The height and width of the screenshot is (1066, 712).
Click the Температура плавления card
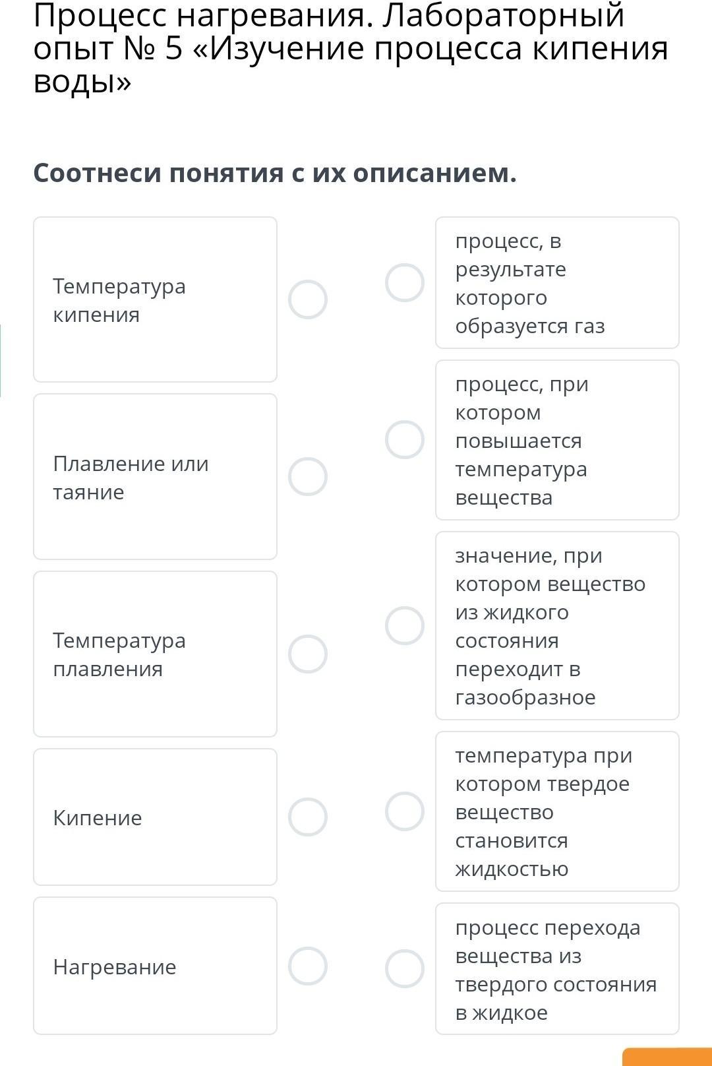[155, 654]
